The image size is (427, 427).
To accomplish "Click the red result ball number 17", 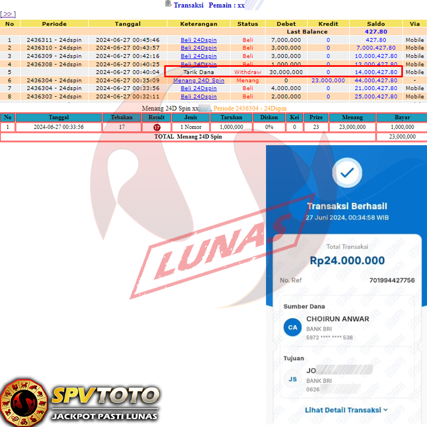I will pos(157,127).
